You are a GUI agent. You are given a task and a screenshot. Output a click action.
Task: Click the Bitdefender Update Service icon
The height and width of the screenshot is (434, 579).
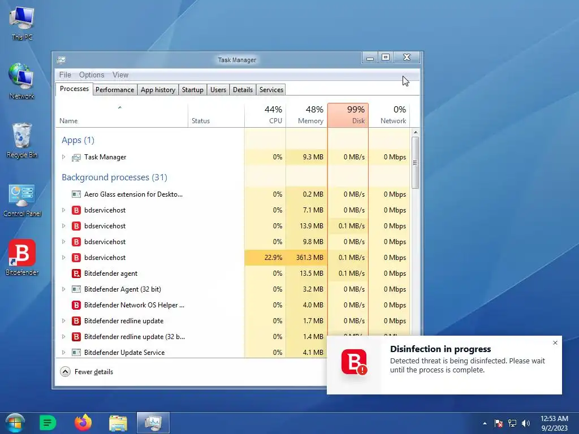(76, 353)
